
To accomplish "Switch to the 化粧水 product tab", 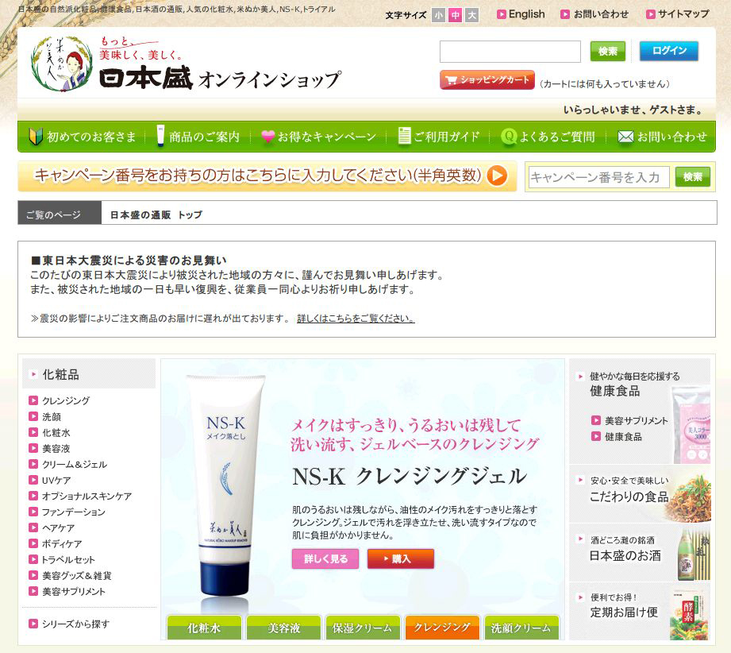I will click(203, 628).
